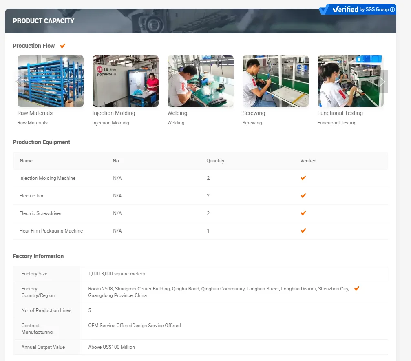Click the No column header
The width and height of the screenshot is (411, 361).
[116, 161]
